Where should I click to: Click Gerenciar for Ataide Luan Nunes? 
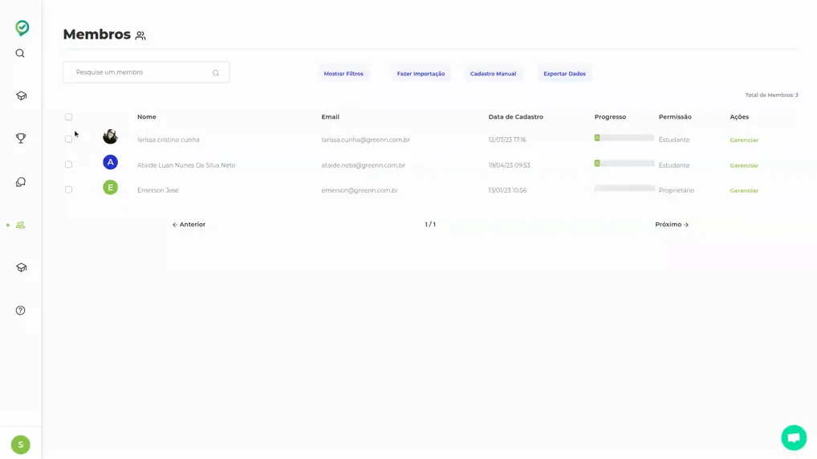(744, 165)
